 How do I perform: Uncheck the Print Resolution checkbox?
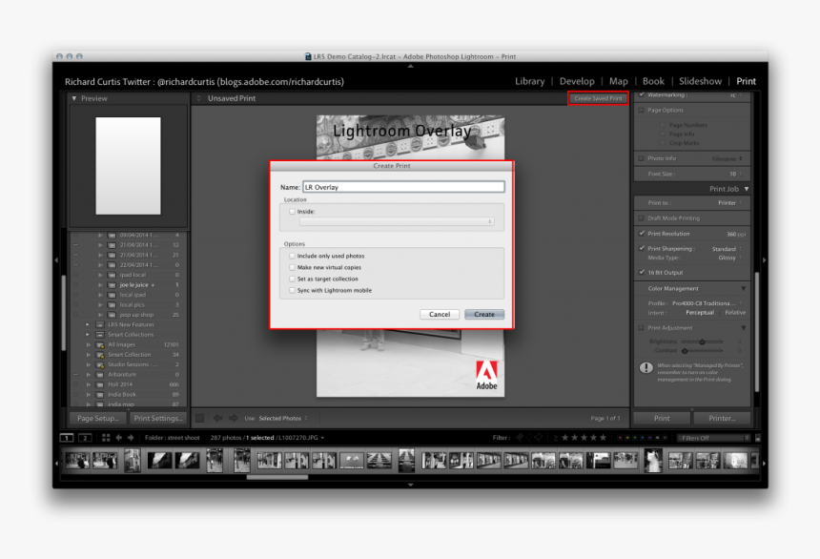click(641, 234)
